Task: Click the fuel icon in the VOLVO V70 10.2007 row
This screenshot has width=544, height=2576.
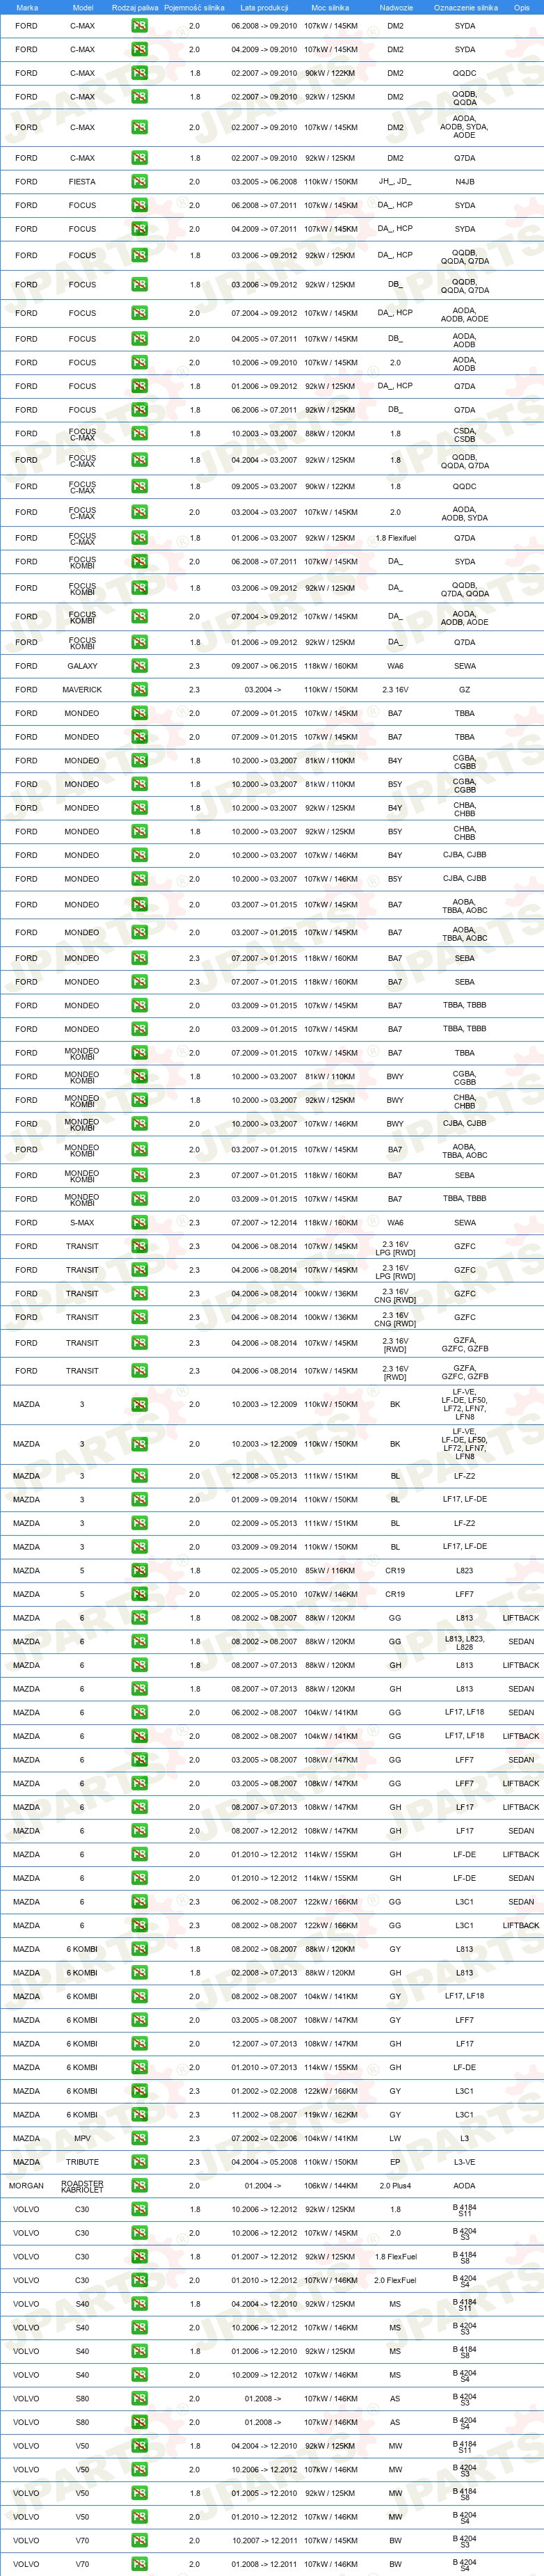Action: pyautogui.click(x=139, y=2541)
